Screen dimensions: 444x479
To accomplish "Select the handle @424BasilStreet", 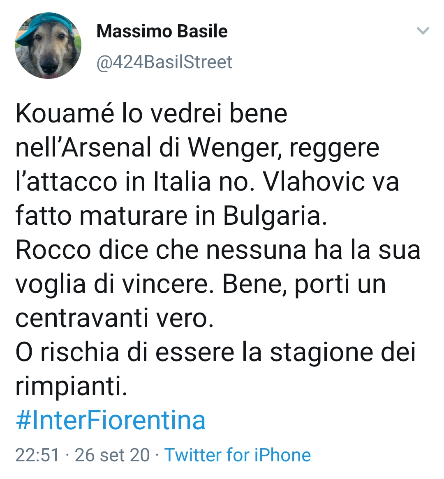I will click(164, 62).
